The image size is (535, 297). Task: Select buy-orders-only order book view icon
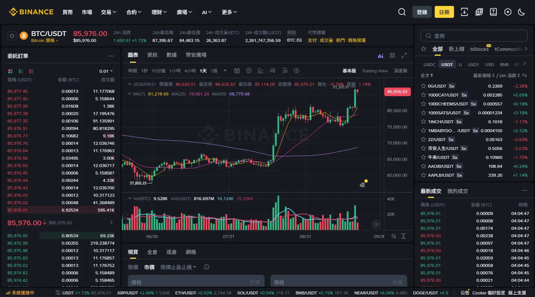[21, 71]
